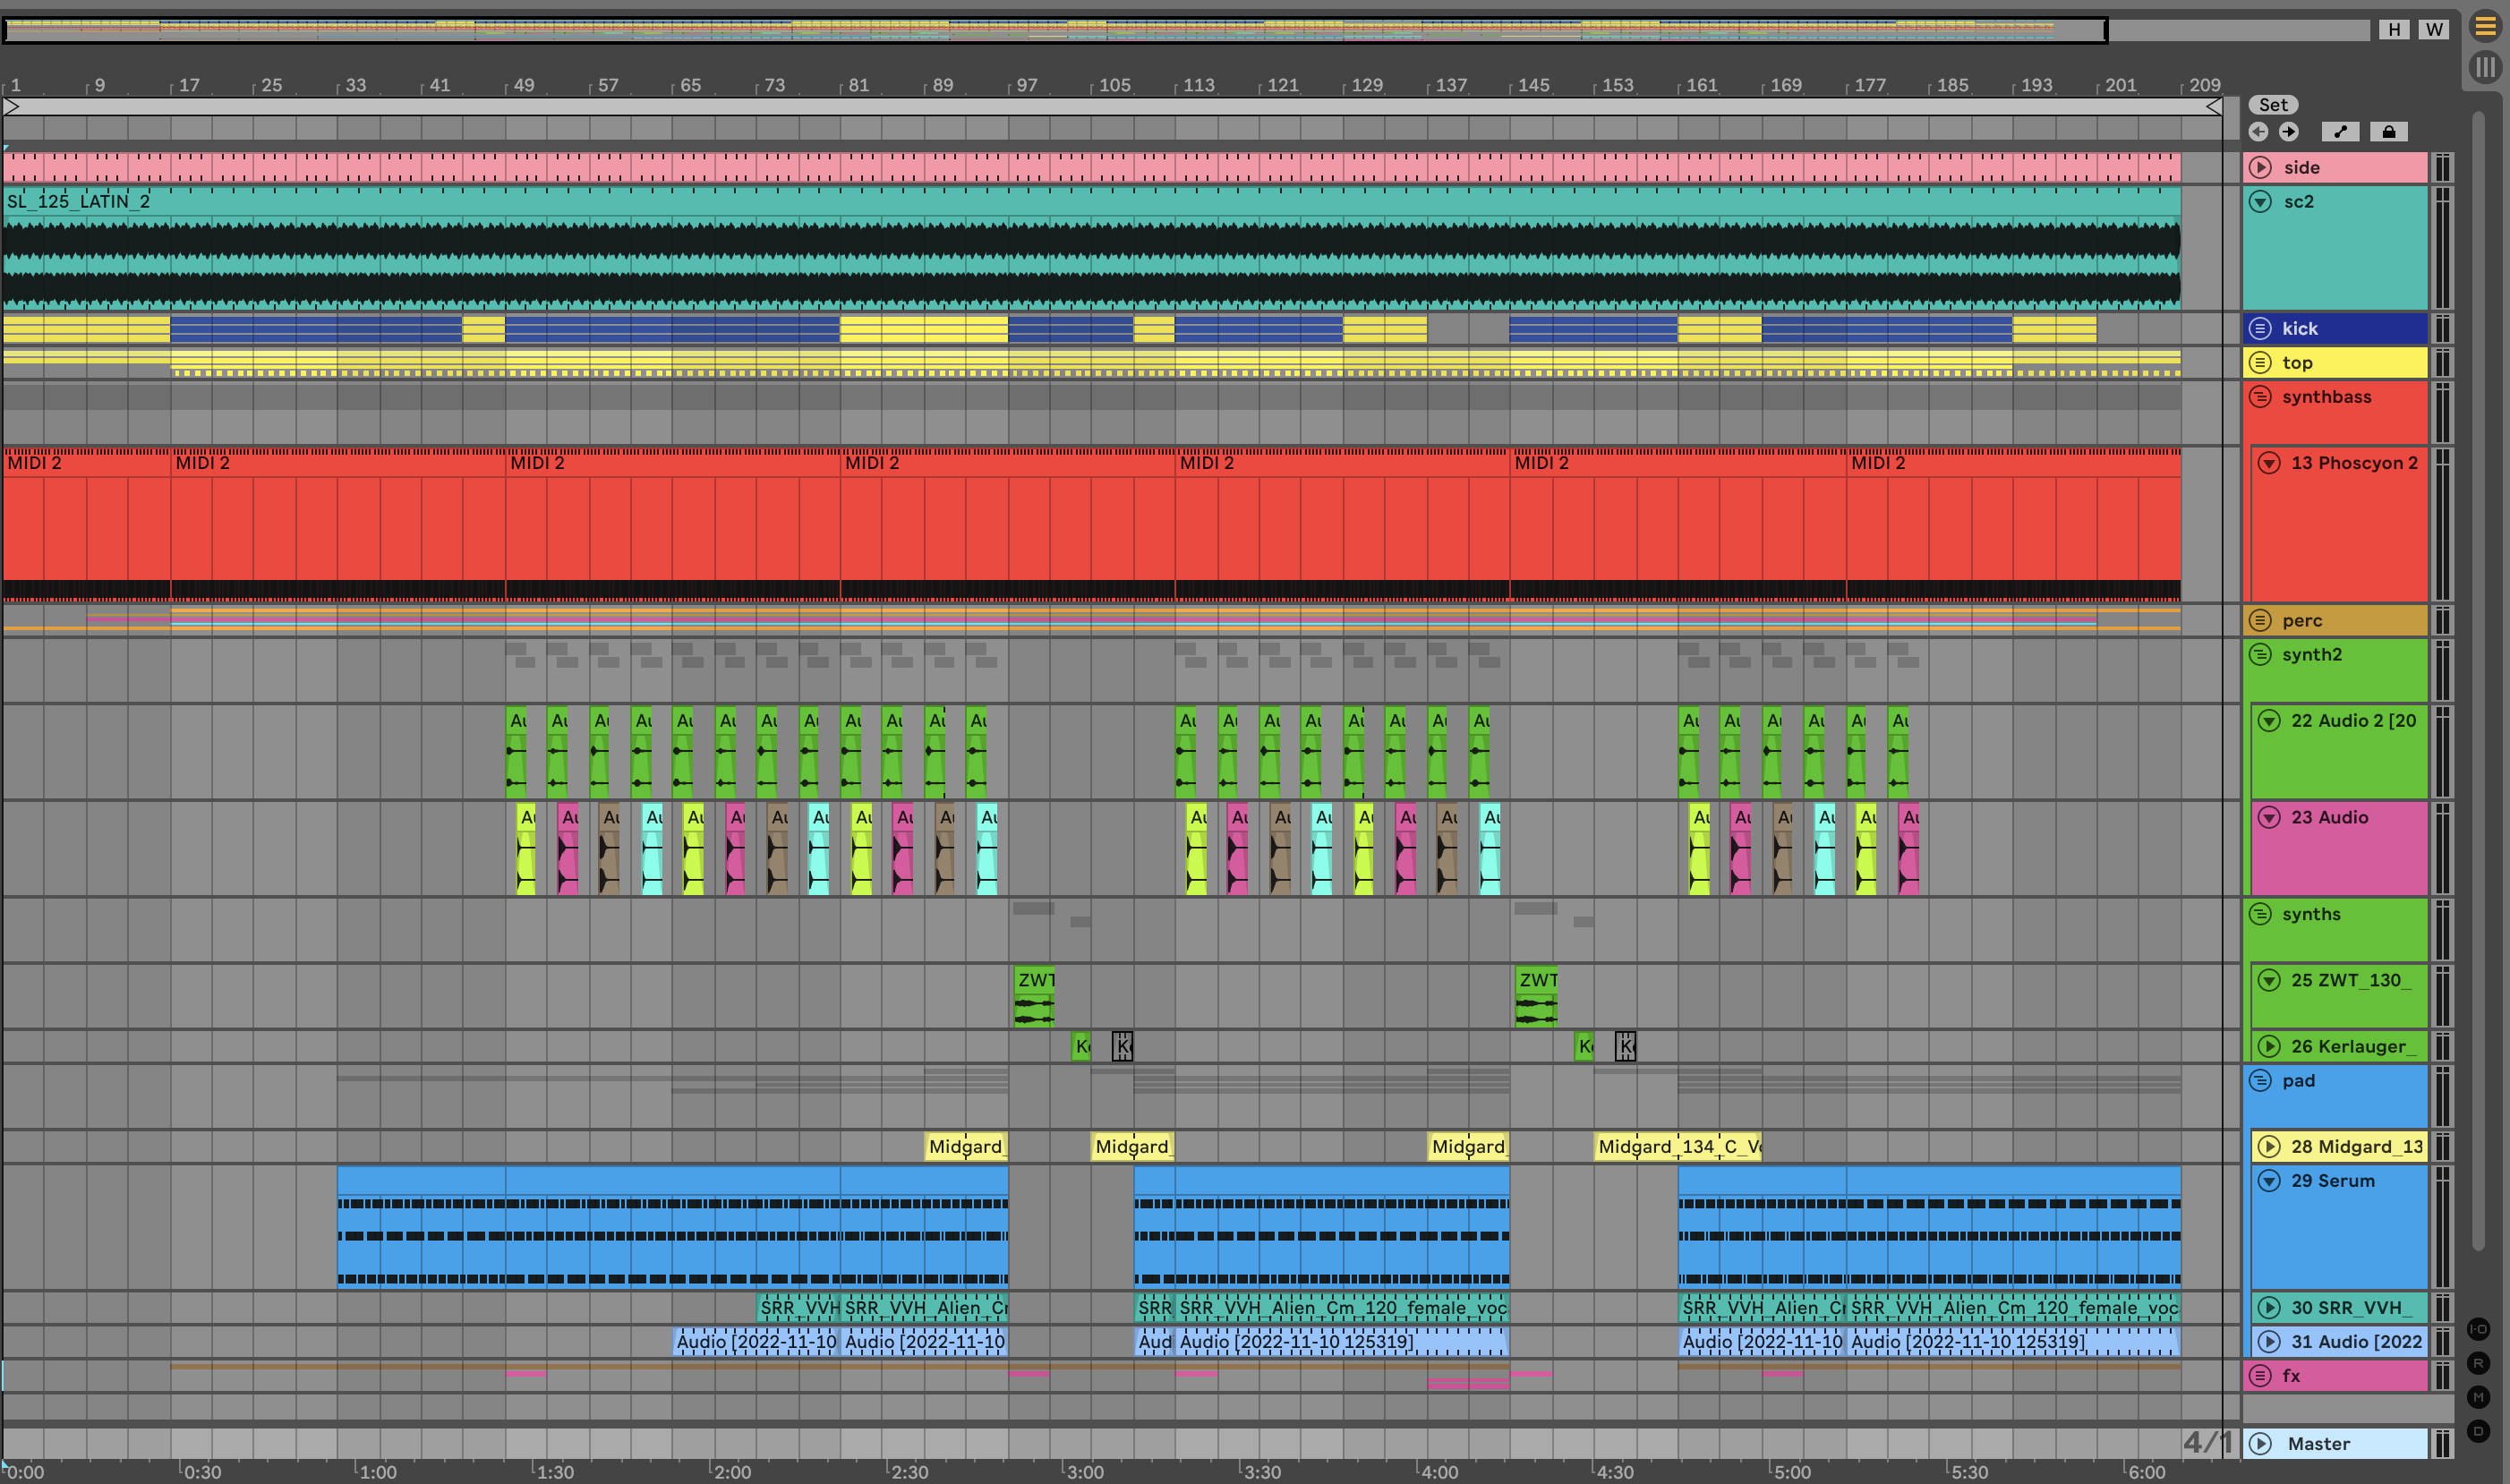Unfold the side track with its triangle
The height and width of the screenshot is (1484, 2510).
point(2260,168)
